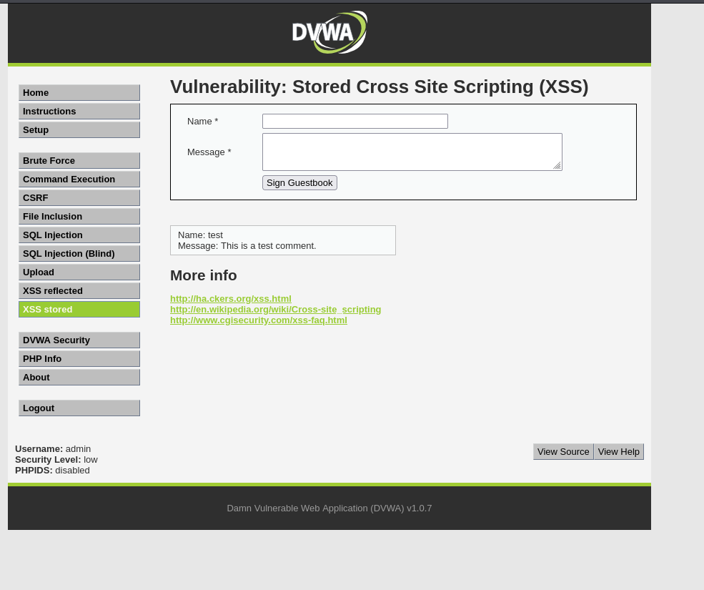The image size is (704, 590).
Task: Open File Inclusion page
Action: click(79, 216)
